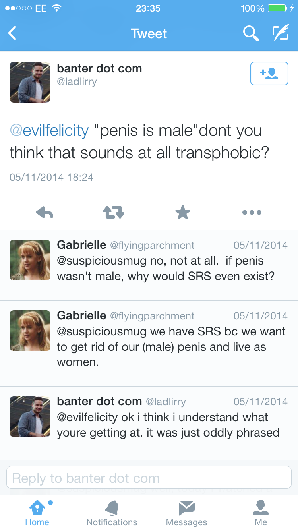Tap the Reply to banter dot com field
This screenshot has height=530, width=298.
(x=149, y=478)
